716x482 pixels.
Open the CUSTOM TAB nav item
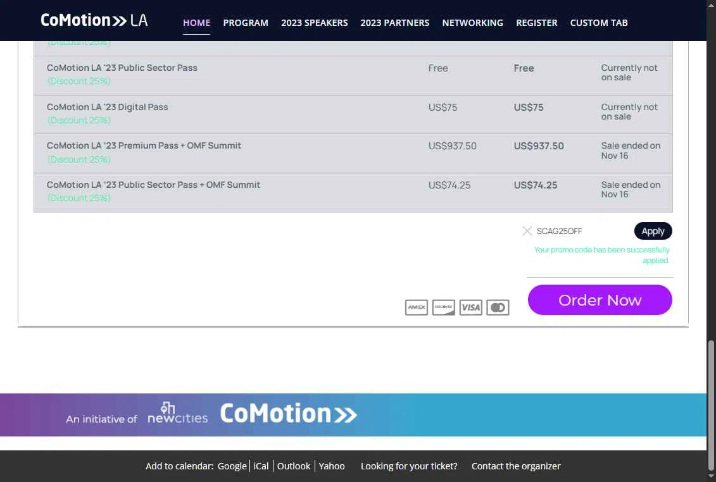coord(599,23)
